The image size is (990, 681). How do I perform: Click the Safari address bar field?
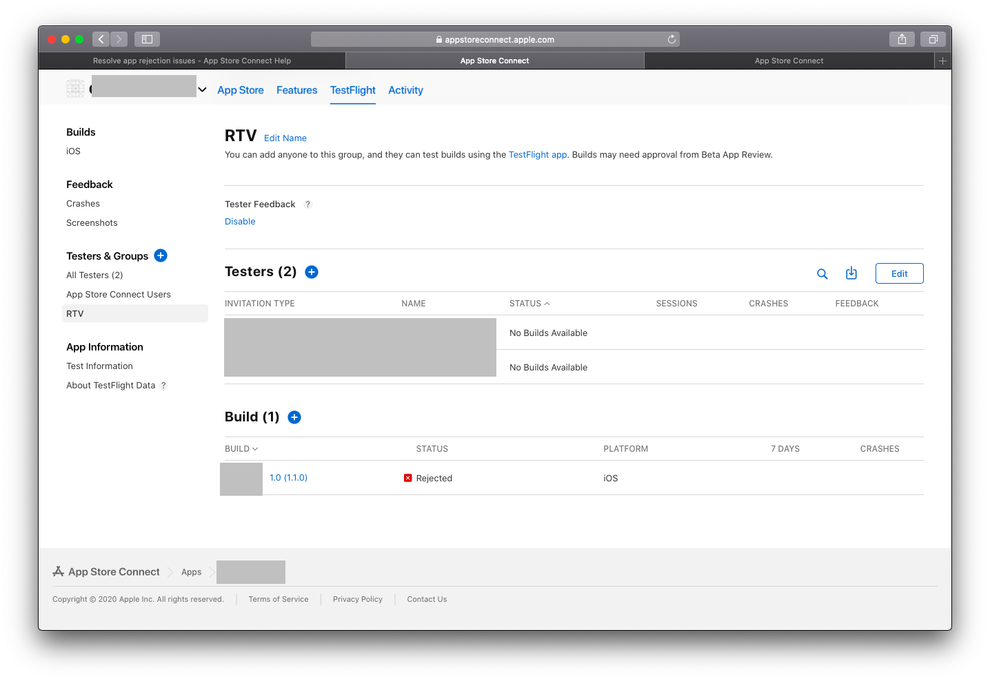click(x=495, y=39)
